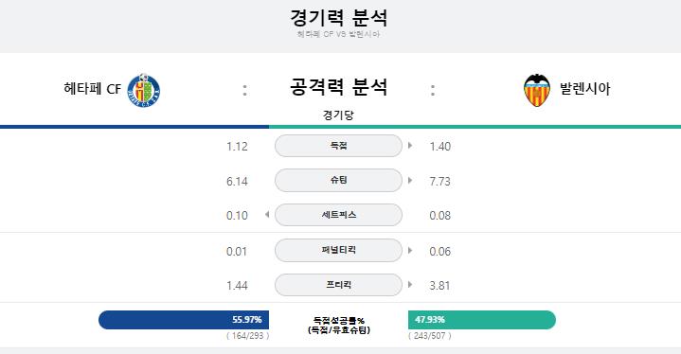Click the 발렌시아 team name
681x354 pixels.
(x=585, y=89)
